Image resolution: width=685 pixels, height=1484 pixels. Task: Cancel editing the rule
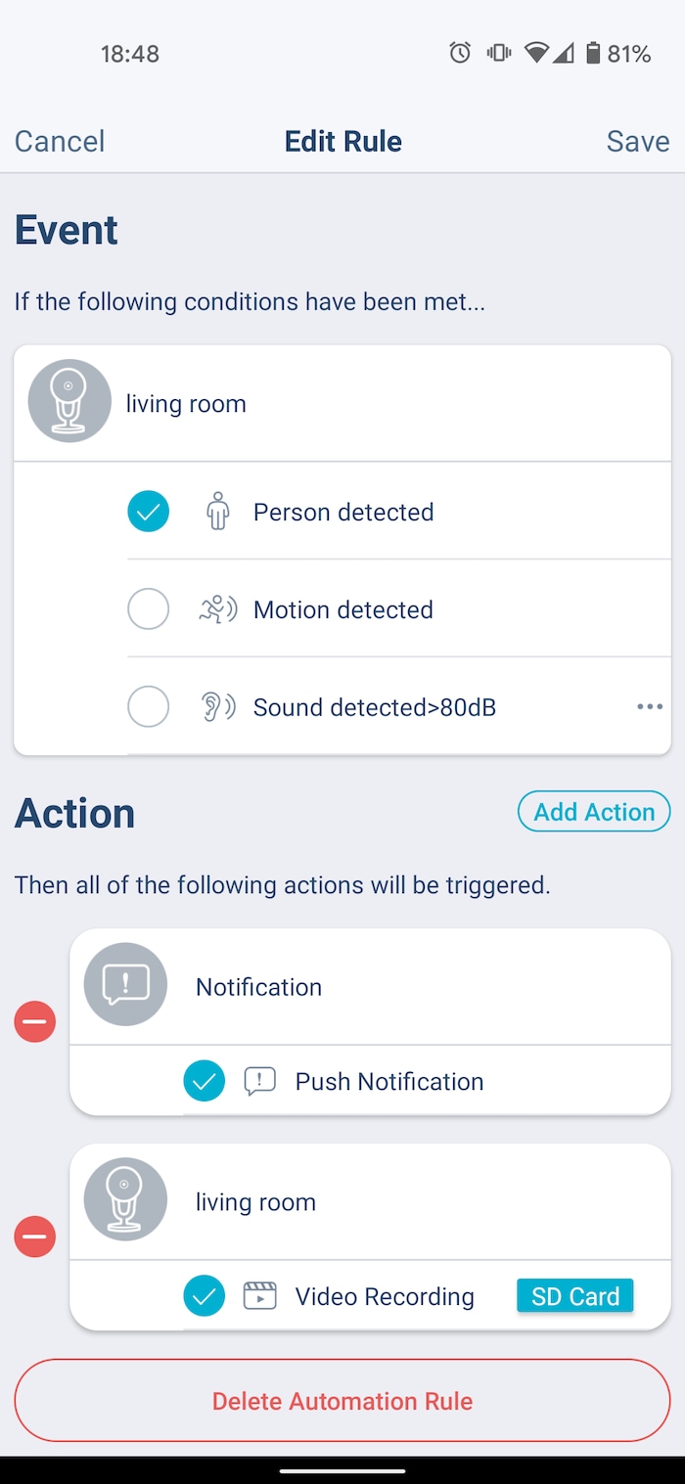click(x=60, y=141)
